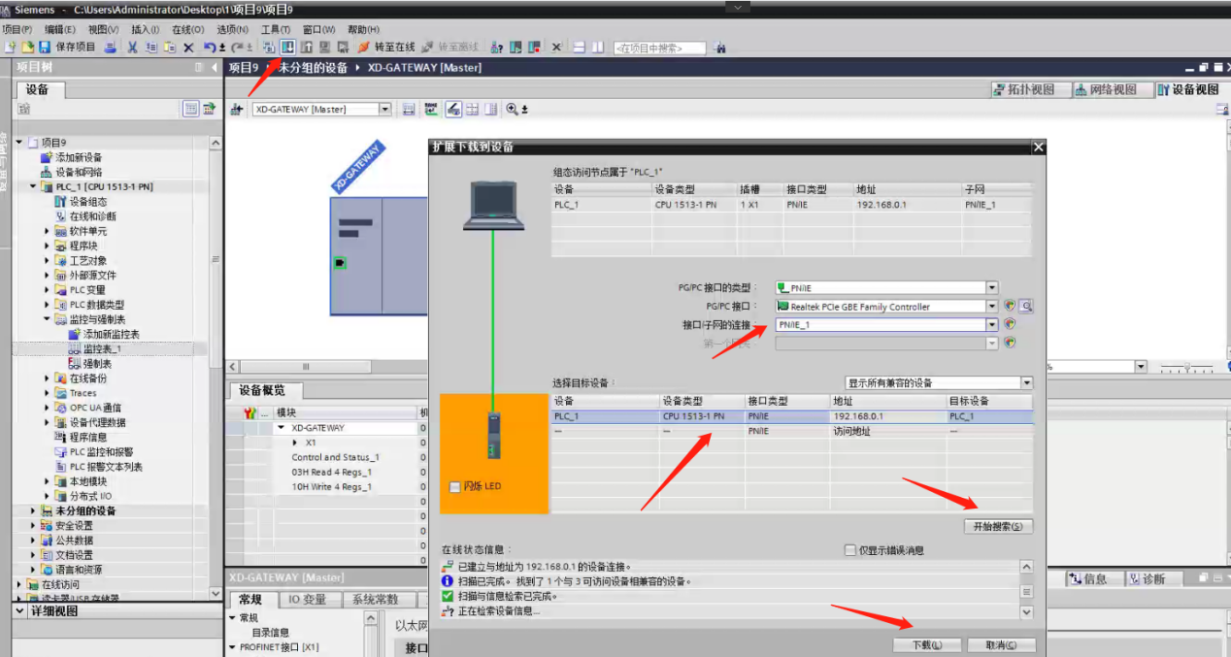Click 下载(L) button in dialog
Screen dimensions: 1231x657
pyautogui.click(x=927, y=644)
